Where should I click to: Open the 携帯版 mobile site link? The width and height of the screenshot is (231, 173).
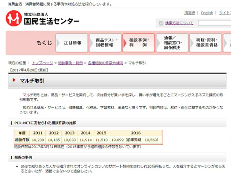190,13
